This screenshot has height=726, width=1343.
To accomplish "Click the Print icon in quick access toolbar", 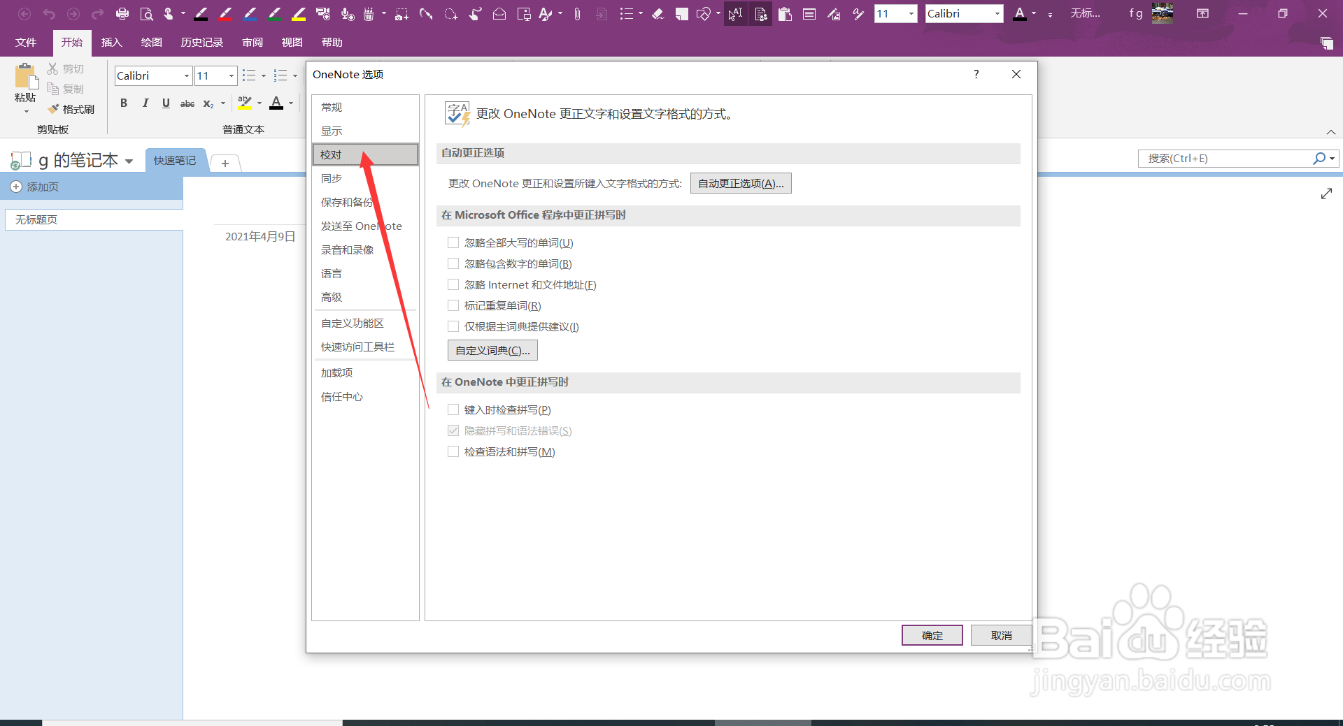I will [x=122, y=13].
